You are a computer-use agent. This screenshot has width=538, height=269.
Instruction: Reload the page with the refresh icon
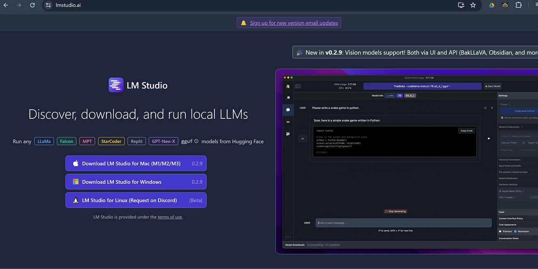[32, 5]
